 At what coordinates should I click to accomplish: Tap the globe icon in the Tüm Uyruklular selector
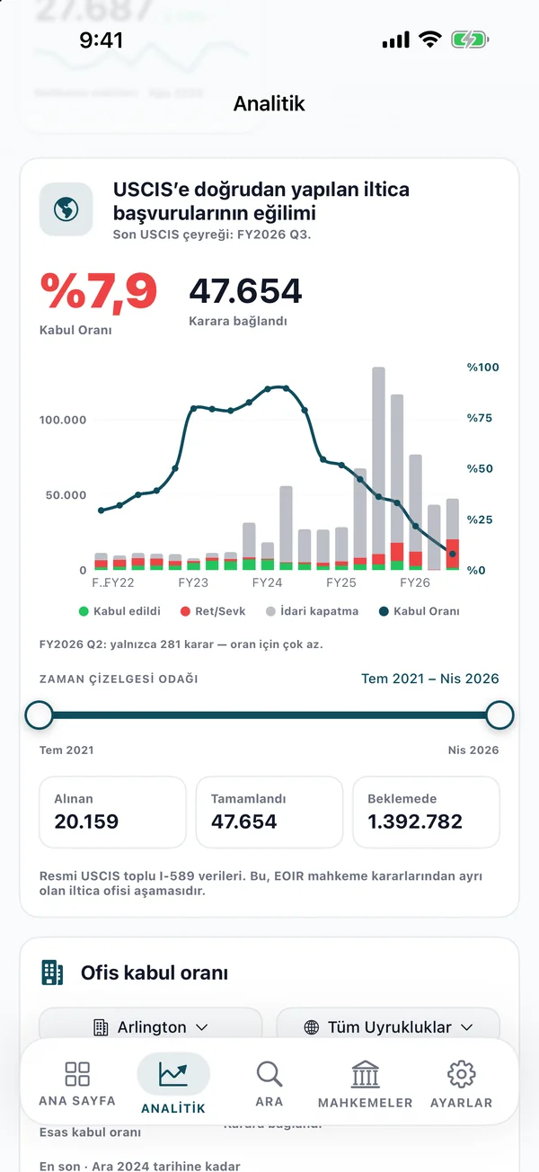pyautogui.click(x=312, y=1026)
